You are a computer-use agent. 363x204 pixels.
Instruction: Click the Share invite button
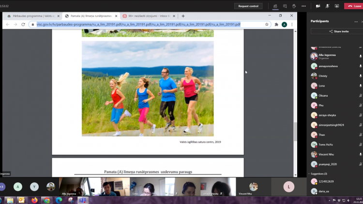336,31
